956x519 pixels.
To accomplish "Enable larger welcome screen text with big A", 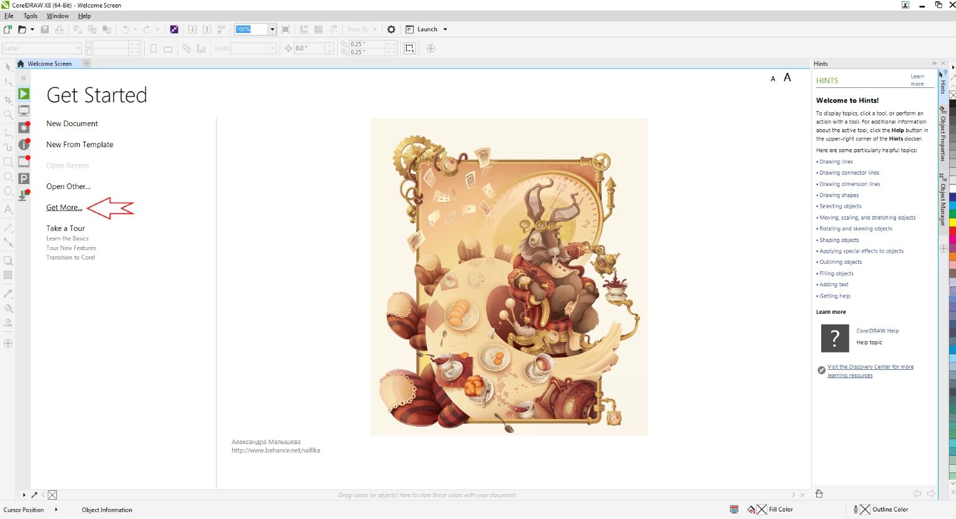I will coord(787,77).
